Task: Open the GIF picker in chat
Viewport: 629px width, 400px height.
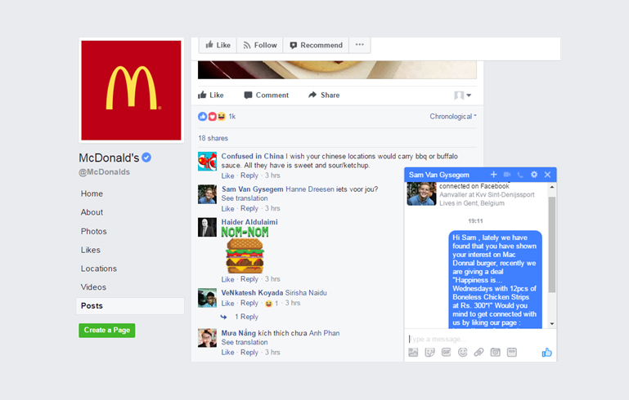Action: coord(446,353)
